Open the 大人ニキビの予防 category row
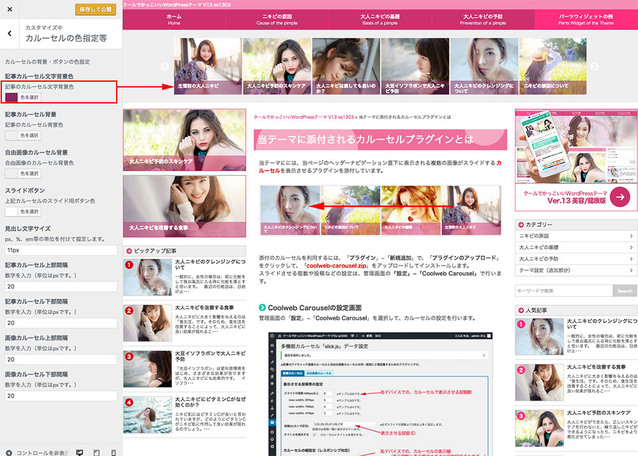 576,259
